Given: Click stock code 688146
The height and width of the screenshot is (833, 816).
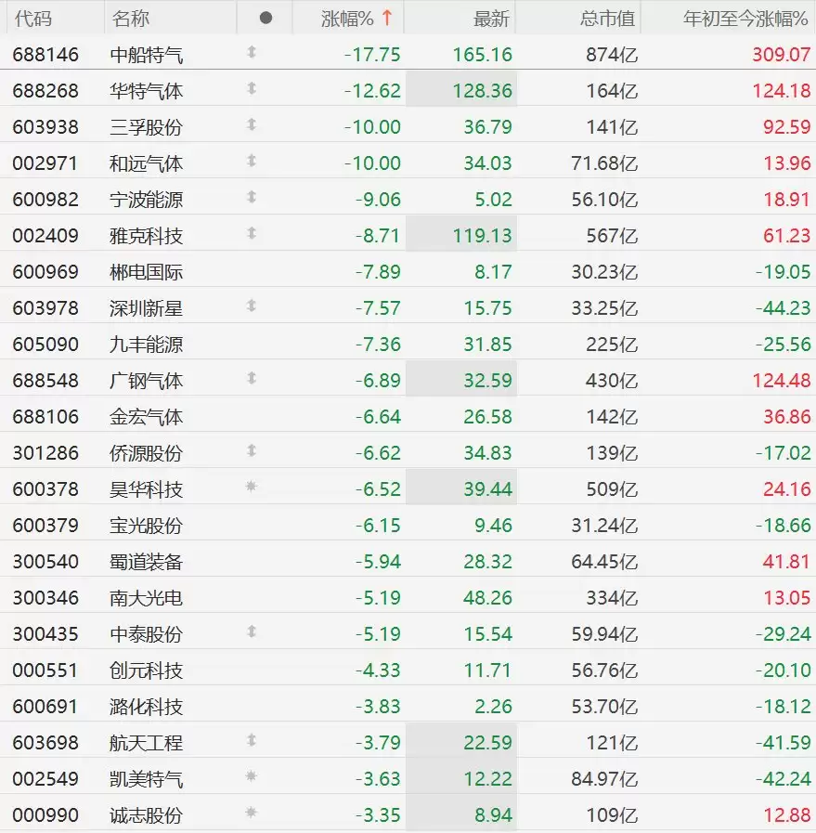Looking at the screenshot, I should pos(45,55).
